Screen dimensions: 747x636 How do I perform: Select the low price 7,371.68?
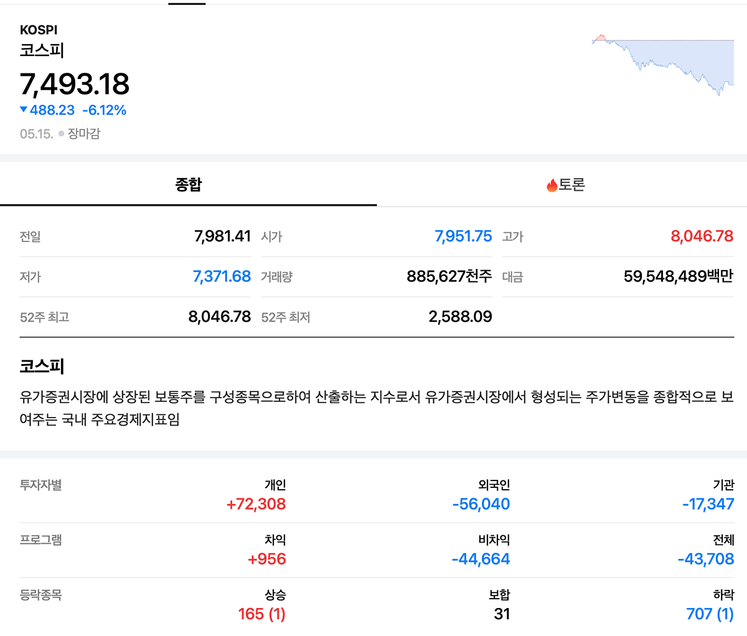tap(222, 276)
